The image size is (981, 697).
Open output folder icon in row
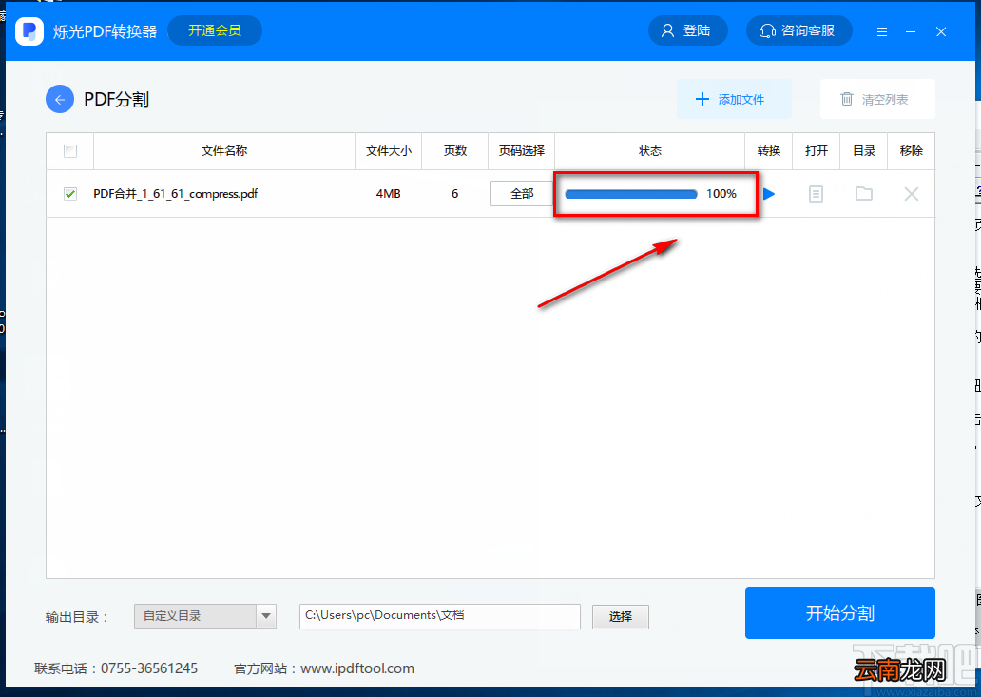point(864,193)
